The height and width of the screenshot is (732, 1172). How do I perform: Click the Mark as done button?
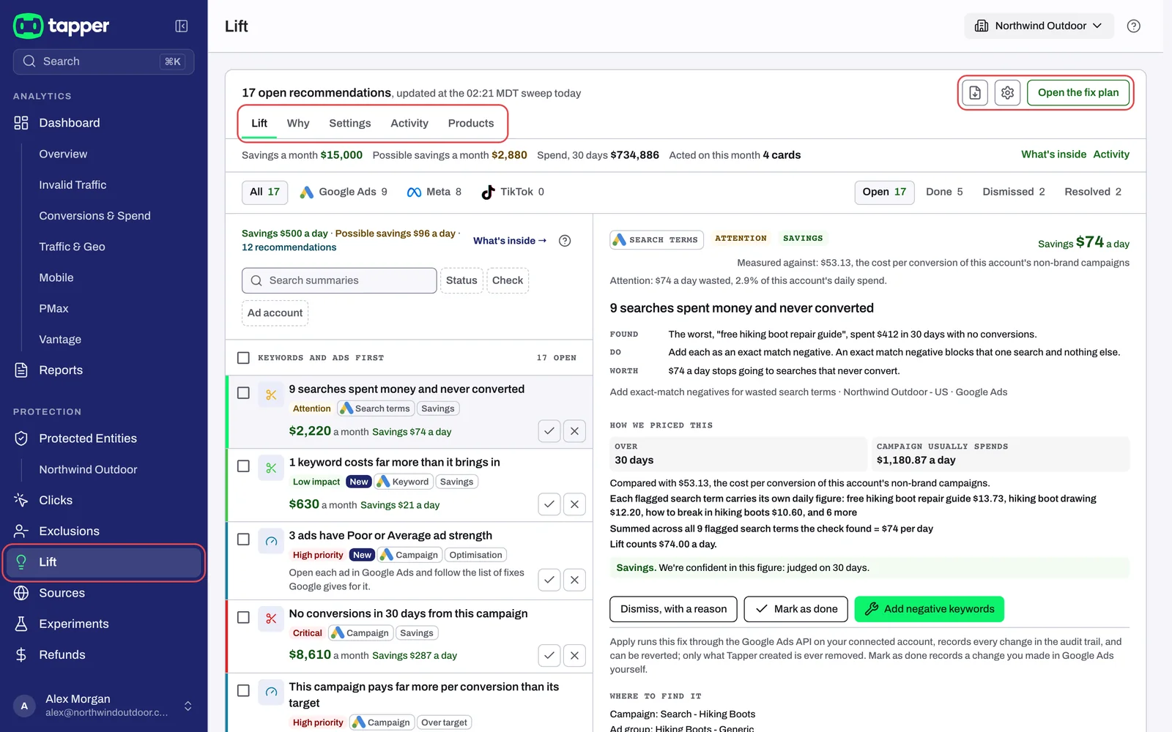pos(796,609)
